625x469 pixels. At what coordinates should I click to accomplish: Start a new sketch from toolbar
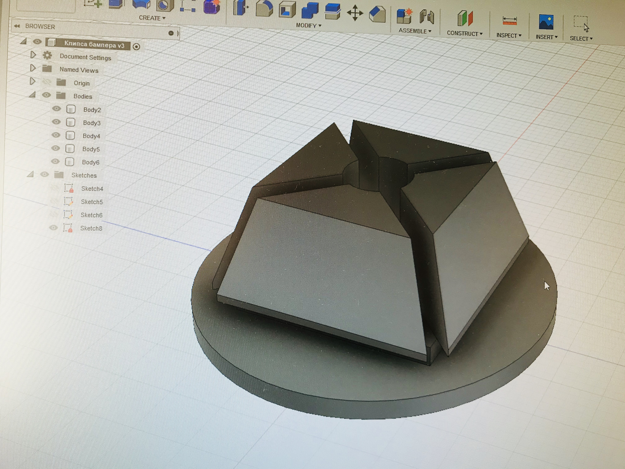(x=93, y=3)
